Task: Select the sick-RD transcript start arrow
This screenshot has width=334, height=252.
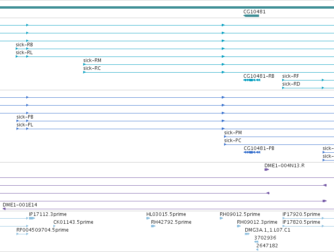Action: point(283,88)
